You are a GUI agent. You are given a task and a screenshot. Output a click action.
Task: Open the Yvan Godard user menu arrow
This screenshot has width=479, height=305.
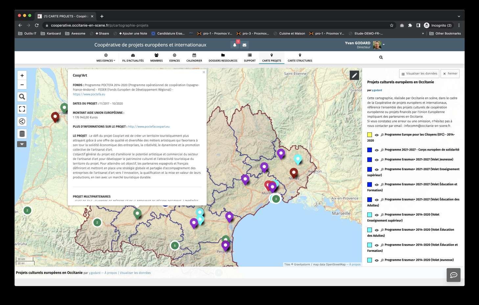pos(384,45)
